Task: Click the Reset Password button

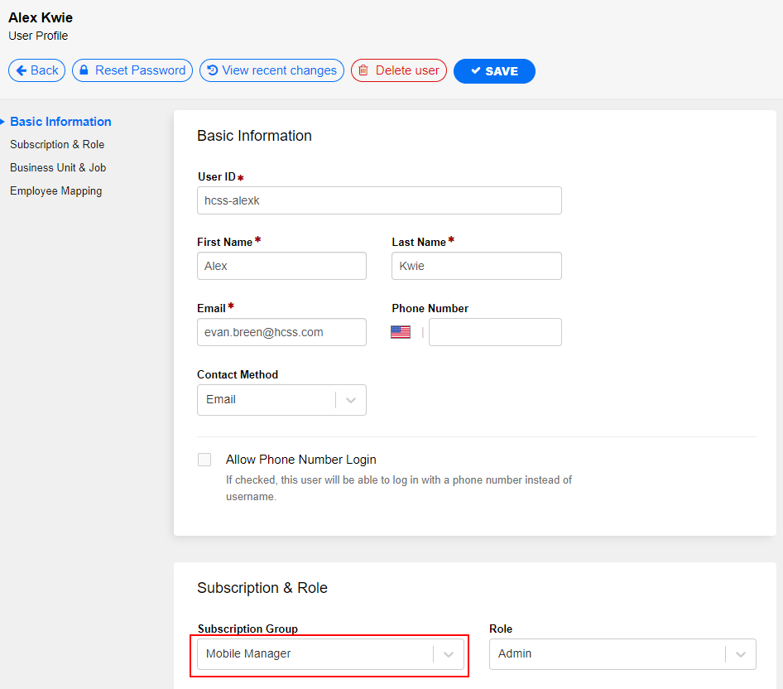Action: point(132,70)
